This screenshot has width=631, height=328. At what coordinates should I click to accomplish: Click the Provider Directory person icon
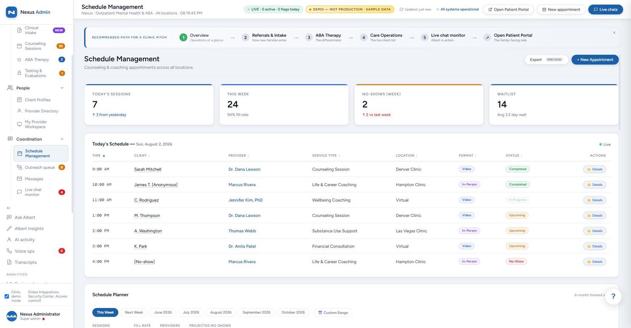click(x=19, y=111)
